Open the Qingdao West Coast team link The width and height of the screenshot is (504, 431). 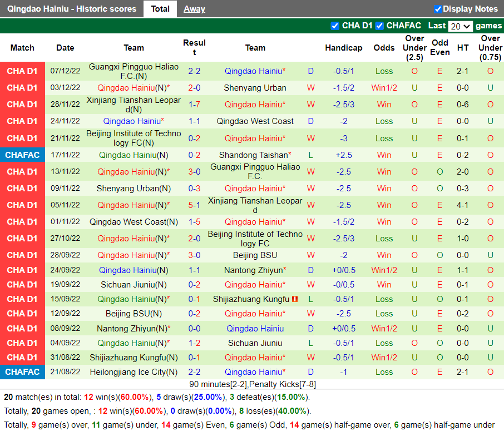point(255,121)
